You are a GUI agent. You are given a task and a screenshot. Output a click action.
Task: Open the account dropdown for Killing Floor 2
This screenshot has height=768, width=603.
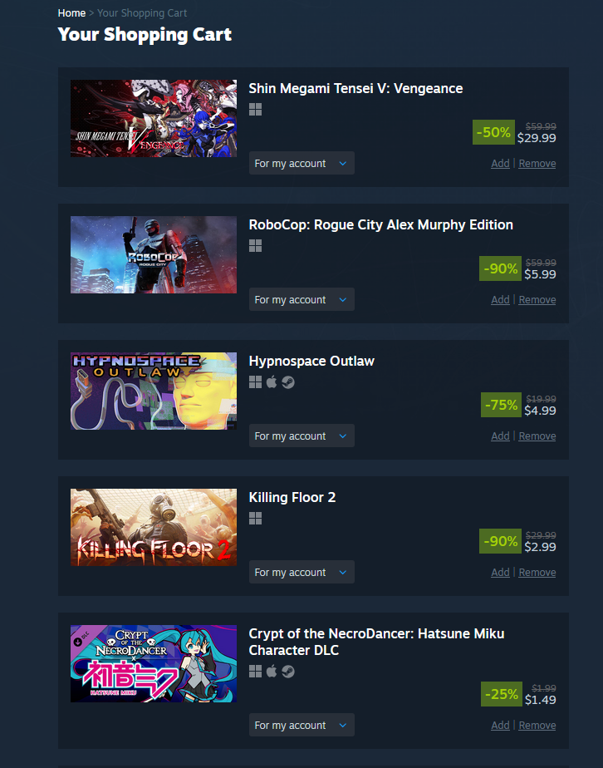click(x=301, y=572)
